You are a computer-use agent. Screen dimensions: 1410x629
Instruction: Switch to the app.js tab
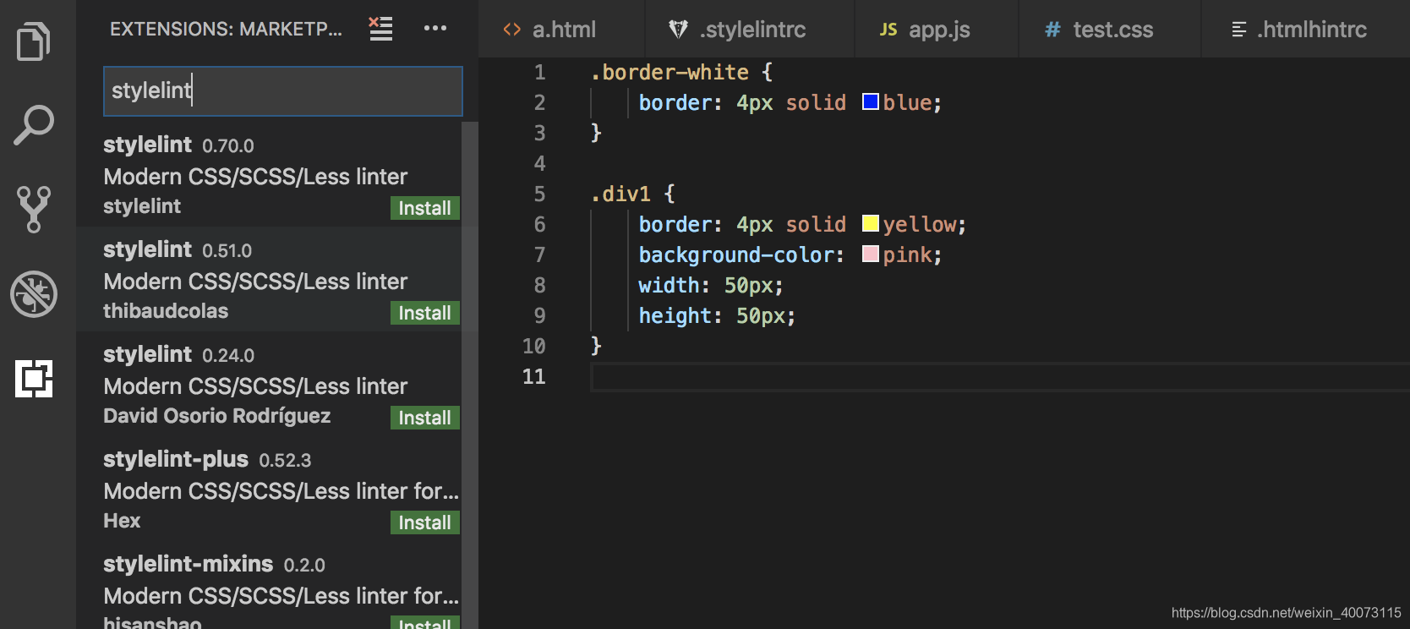point(936,30)
